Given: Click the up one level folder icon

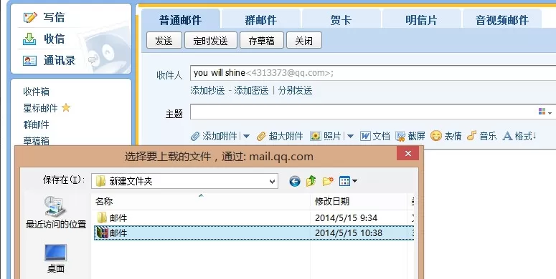Looking at the screenshot, I should (311, 181).
